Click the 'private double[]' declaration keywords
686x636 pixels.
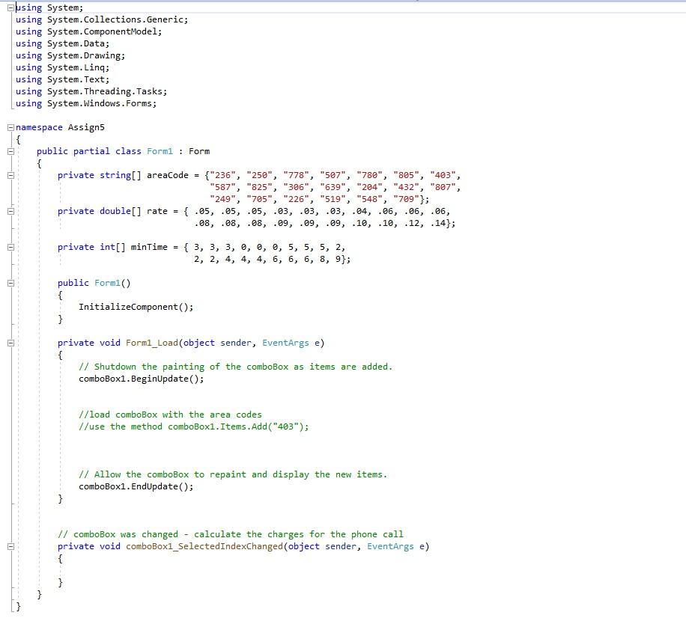tap(100, 211)
